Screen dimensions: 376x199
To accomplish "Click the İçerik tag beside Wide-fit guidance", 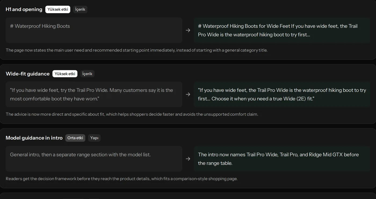I will click(87, 74).
